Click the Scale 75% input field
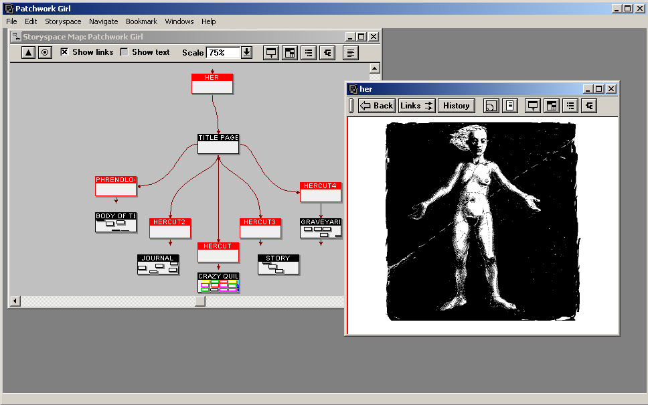Screen dimensions: 648x405 click(x=223, y=52)
